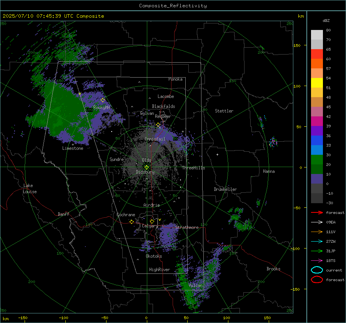
Task: Select the bright yellow swatch between 54 and 51
Action: [x=317, y=83]
